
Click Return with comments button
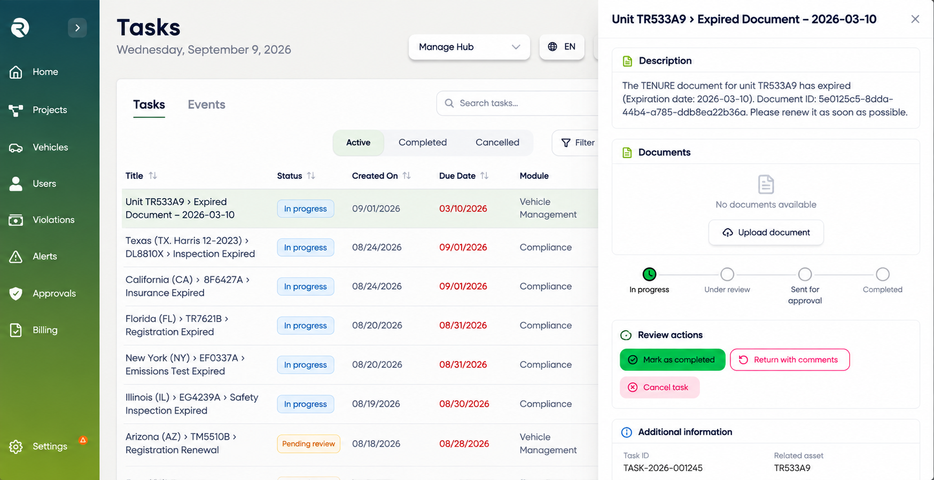coord(790,360)
